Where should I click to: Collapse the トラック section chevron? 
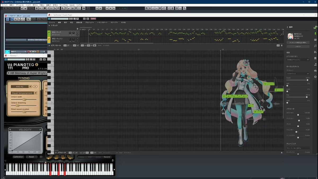pyautogui.click(x=49, y=25)
